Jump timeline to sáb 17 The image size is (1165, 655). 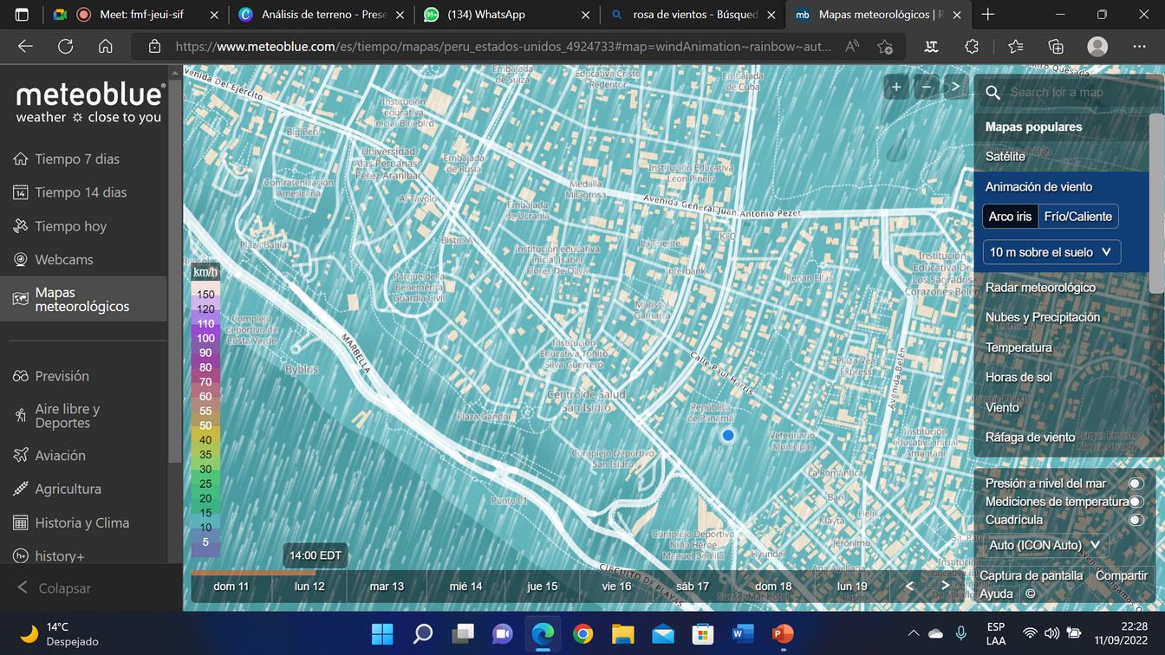coord(693,587)
